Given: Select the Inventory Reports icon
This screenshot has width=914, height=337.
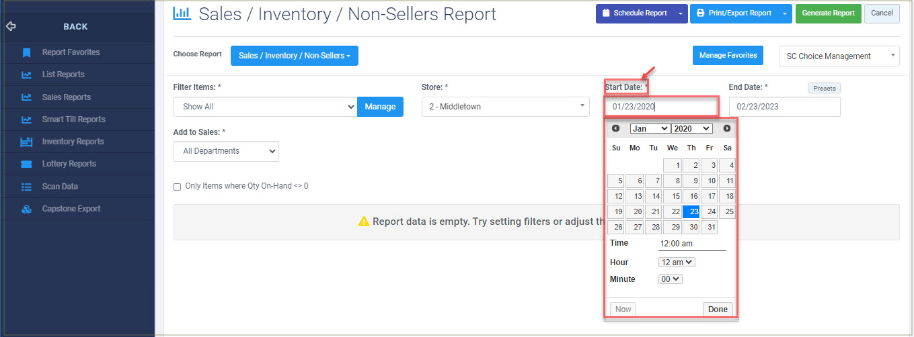Looking at the screenshot, I should (26, 142).
